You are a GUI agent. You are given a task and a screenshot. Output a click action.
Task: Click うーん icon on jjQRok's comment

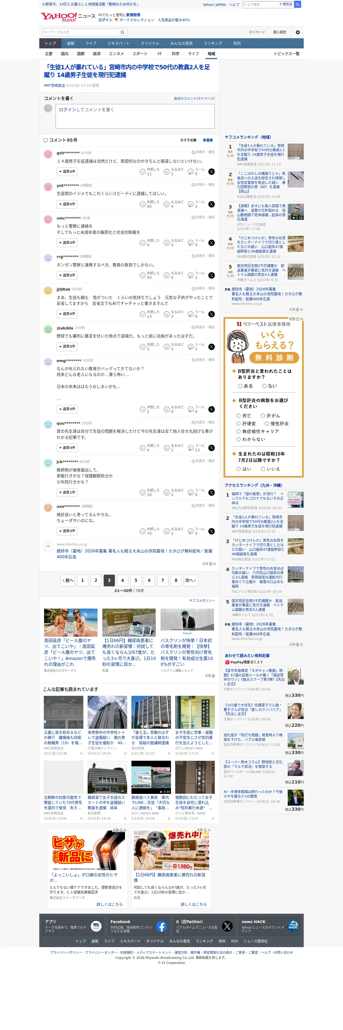pyautogui.click(x=190, y=314)
